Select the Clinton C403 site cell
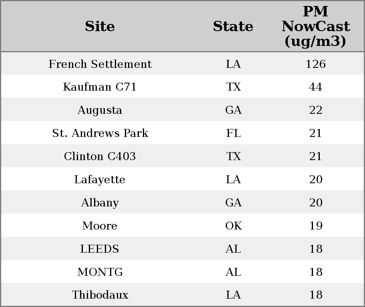The image size is (365, 307). point(100,156)
